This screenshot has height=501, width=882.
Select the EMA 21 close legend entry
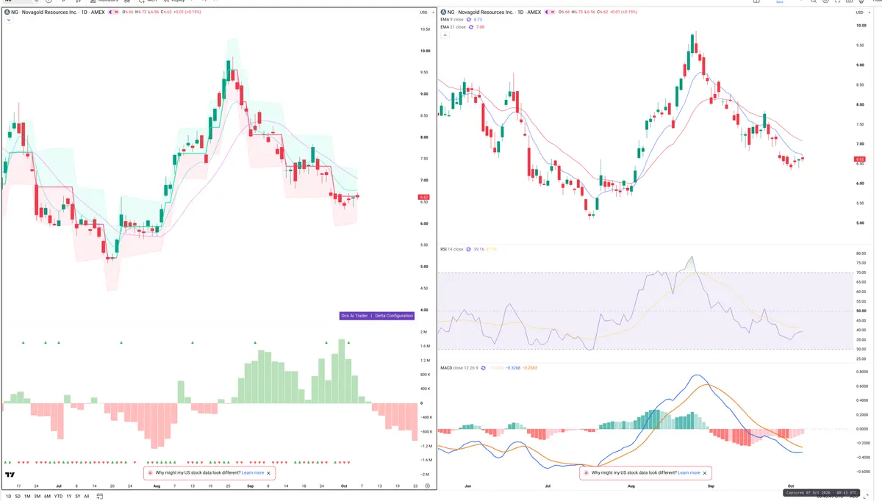453,27
